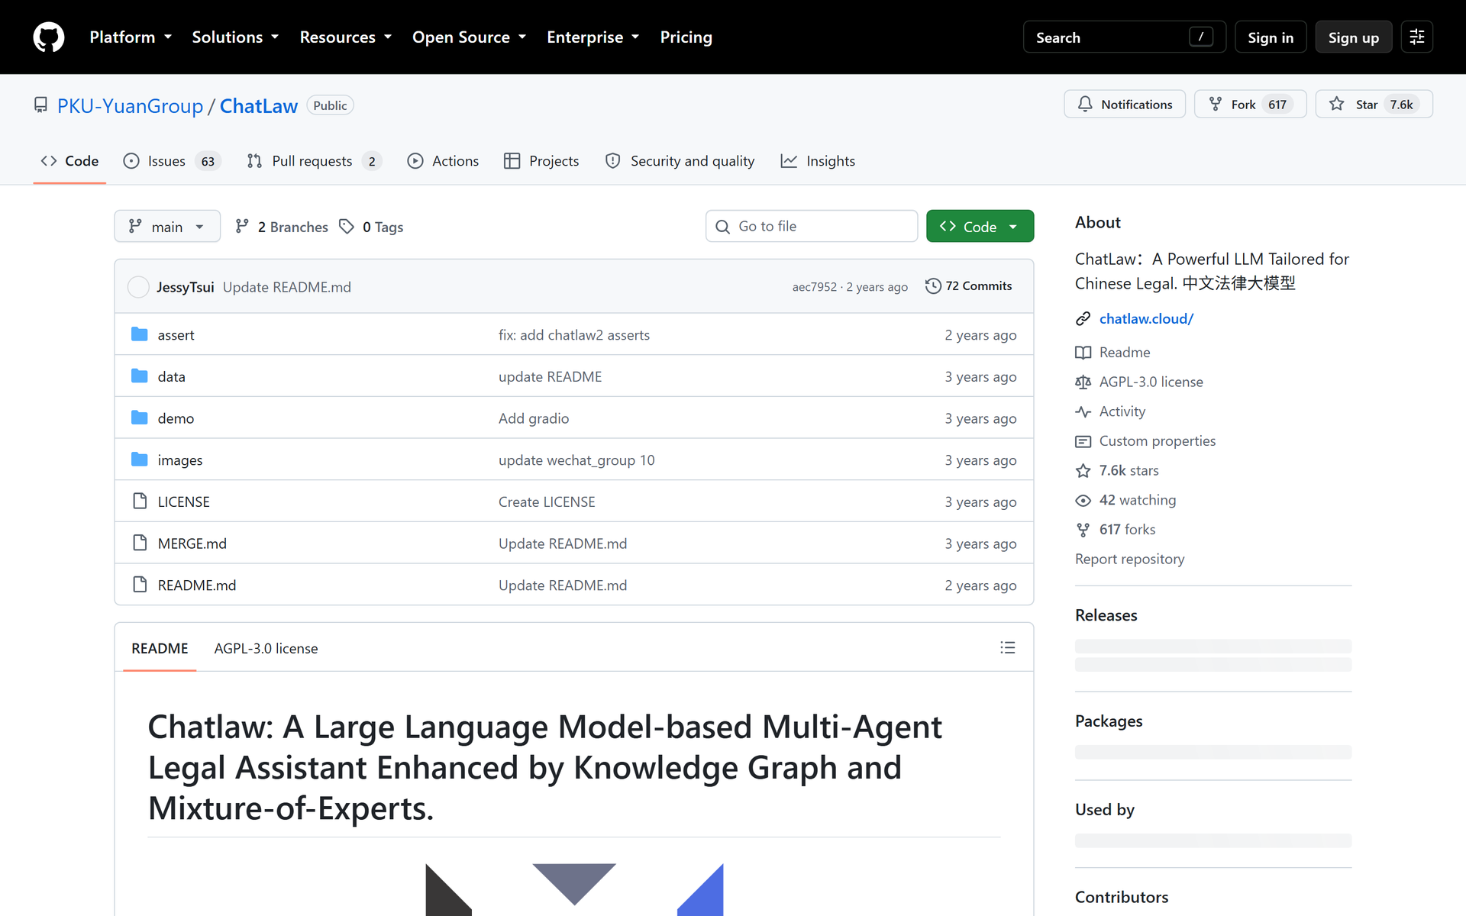Open the data folder
The height and width of the screenshot is (916, 1466).
coord(171,376)
